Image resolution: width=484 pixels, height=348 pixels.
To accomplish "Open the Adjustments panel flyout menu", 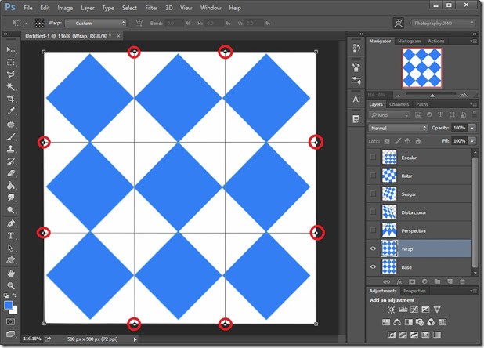I will [473, 291].
